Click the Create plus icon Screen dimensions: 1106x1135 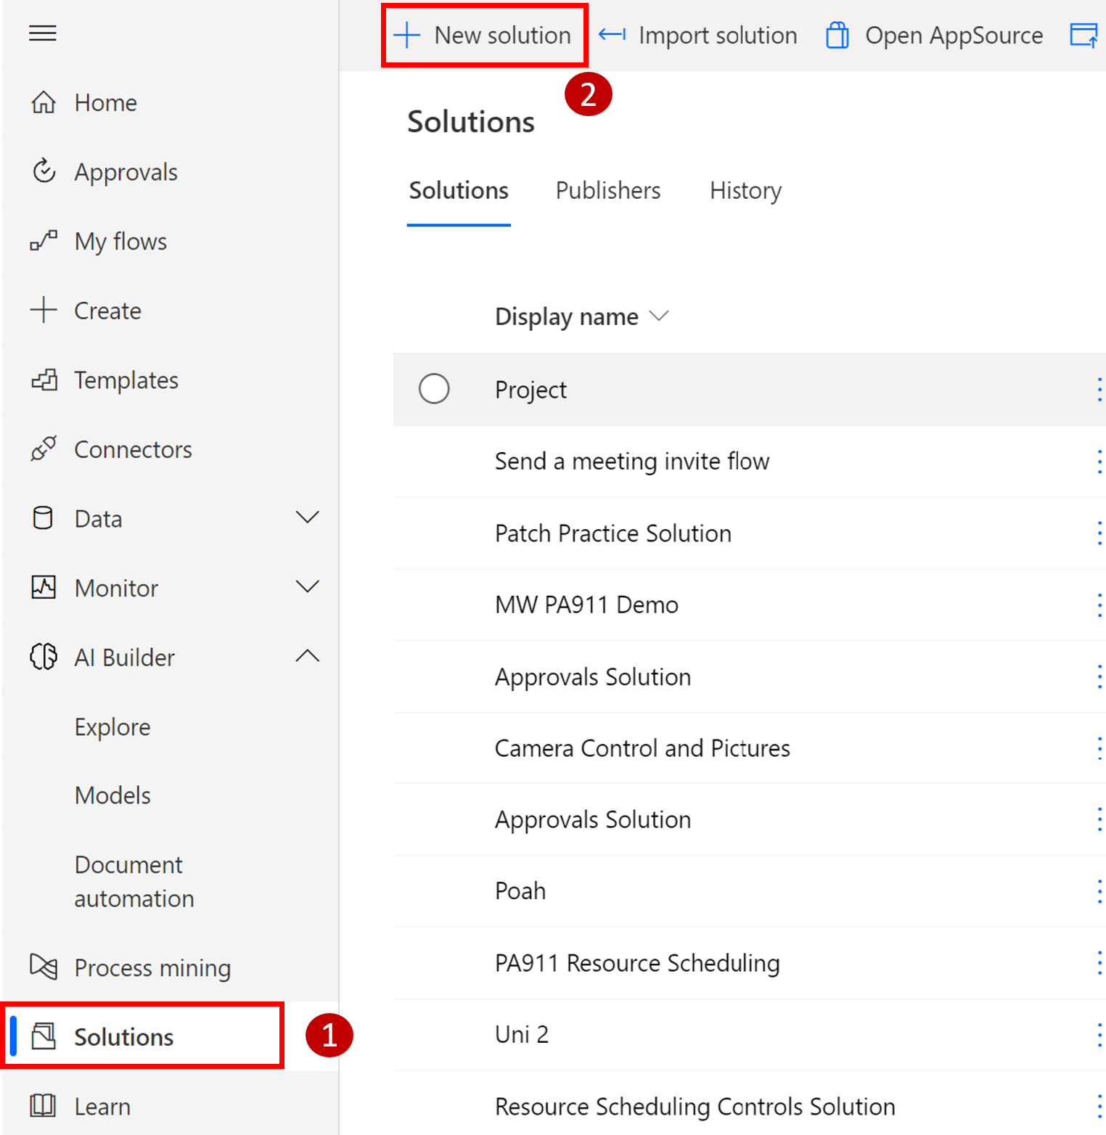coord(44,310)
